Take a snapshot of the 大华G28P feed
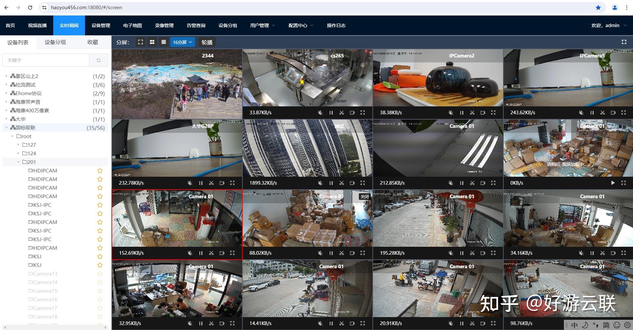This screenshot has height=330, width=633. (211, 183)
